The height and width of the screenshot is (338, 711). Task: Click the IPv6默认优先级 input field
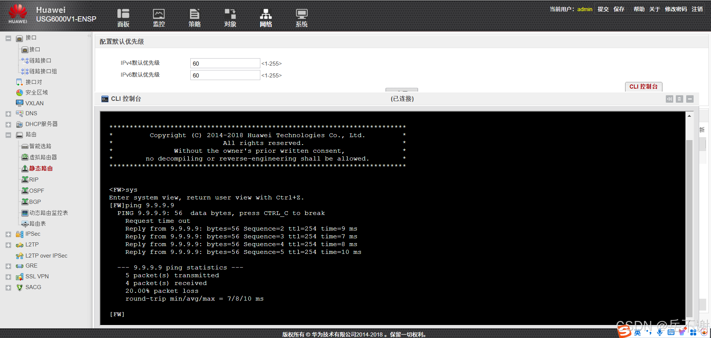pos(225,75)
